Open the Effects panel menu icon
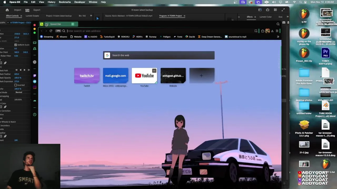337x189 pixels. (255, 17)
